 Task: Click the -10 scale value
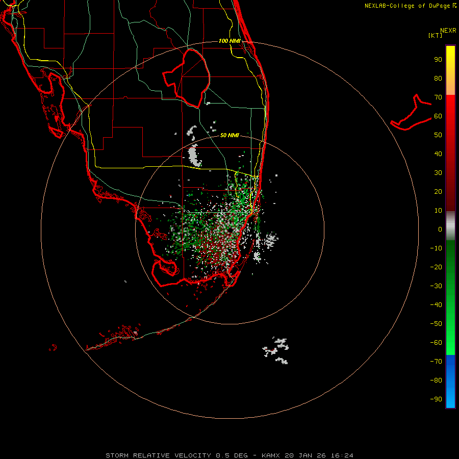click(x=436, y=248)
